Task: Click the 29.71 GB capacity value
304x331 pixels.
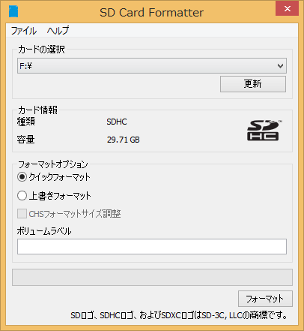Action: tap(124, 140)
